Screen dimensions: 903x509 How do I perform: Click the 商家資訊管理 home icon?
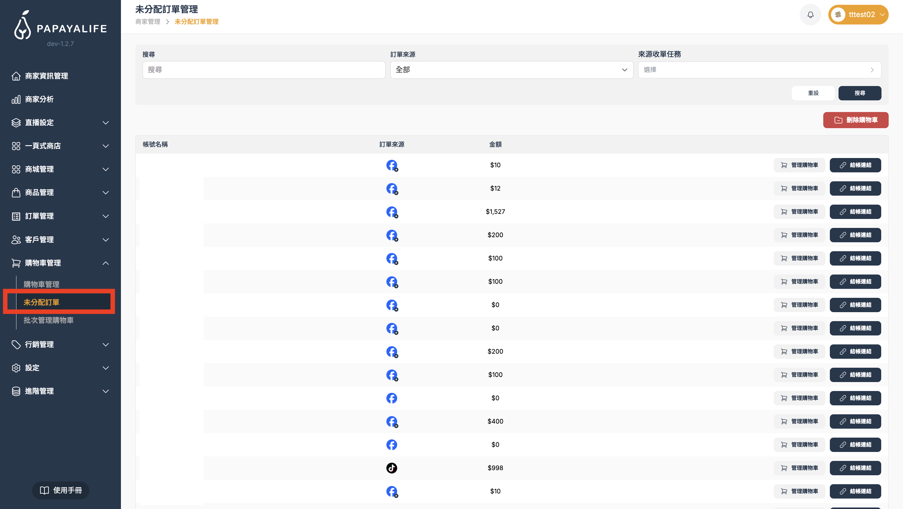pos(16,76)
